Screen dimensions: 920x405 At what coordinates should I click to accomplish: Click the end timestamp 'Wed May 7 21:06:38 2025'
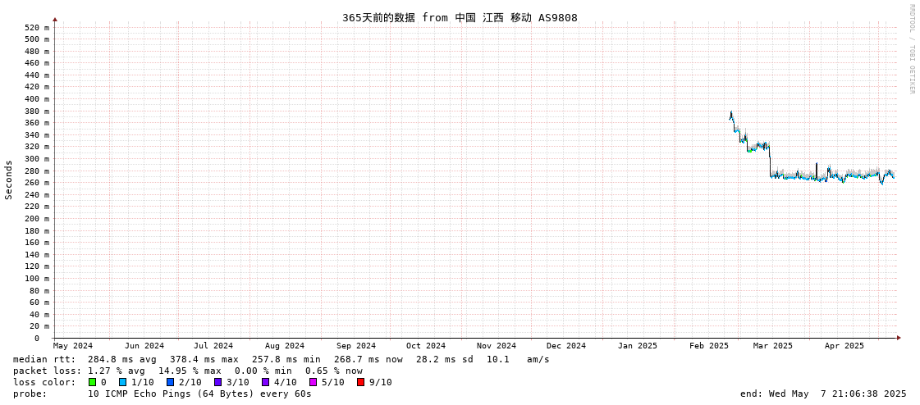(838, 394)
